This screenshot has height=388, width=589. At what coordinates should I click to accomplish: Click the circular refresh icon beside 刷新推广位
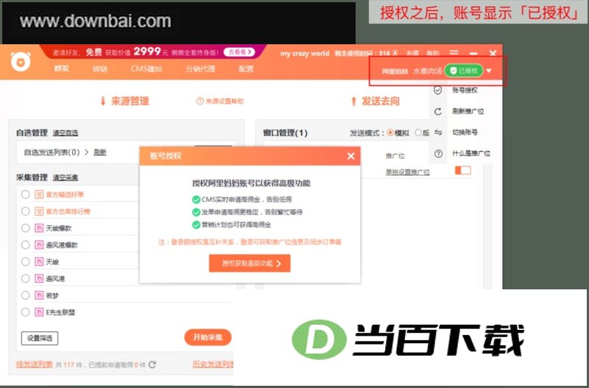[437, 112]
